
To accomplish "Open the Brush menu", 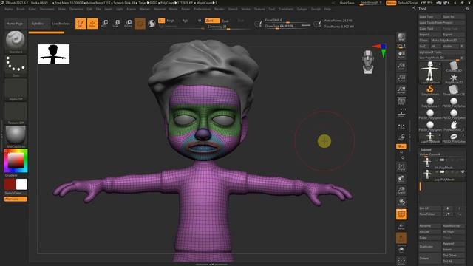I will 21,9.
